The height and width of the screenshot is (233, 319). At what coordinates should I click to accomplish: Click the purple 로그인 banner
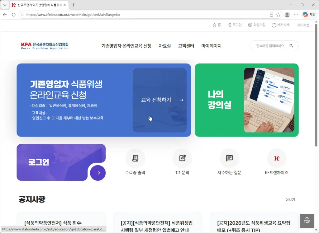pos(61,162)
